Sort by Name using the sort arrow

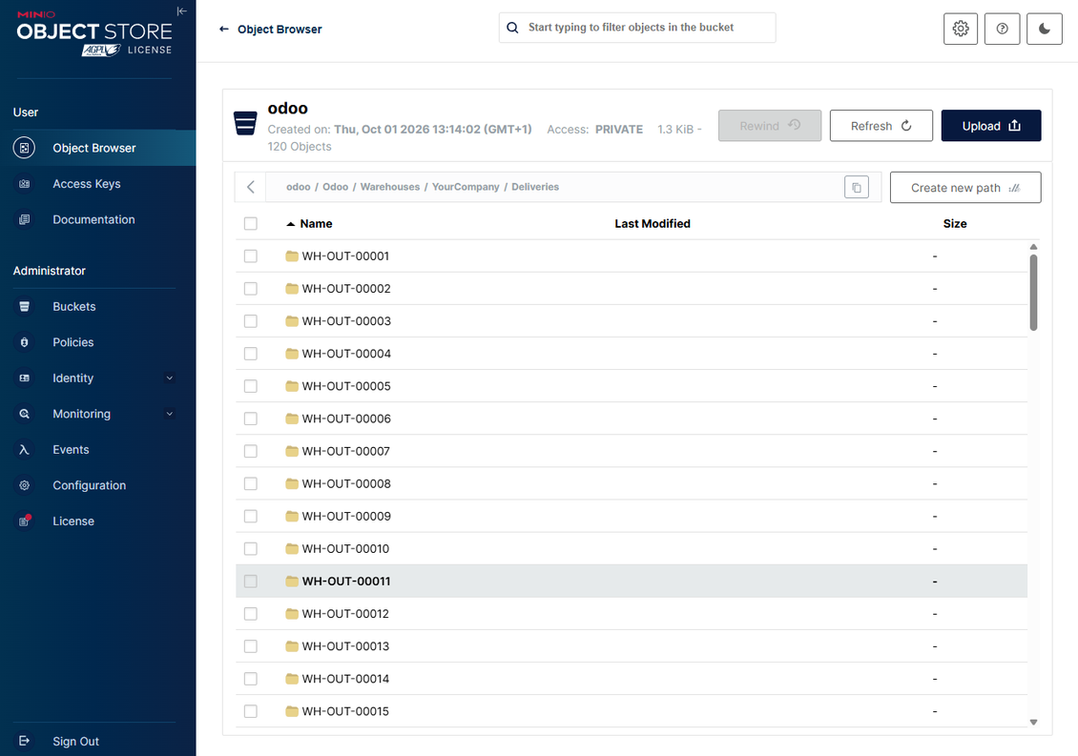tap(290, 224)
